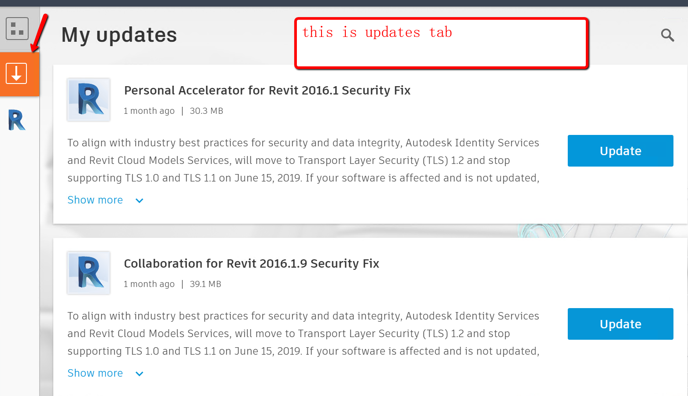Click Revit logo for Collaboration update
Image resolution: width=688 pixels, height=396 pixels.
(x=89, y=273)
